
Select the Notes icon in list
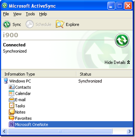(x=12, y=112)
